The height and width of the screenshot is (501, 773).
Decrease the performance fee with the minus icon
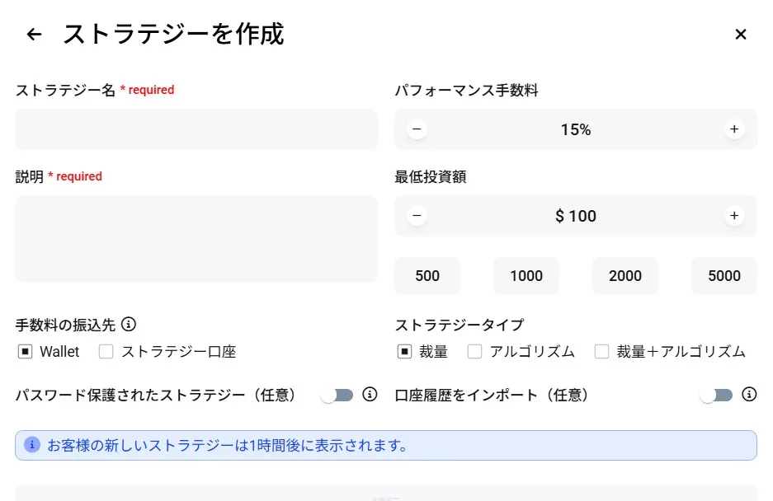pyautogui.click(x=417, y=129)
